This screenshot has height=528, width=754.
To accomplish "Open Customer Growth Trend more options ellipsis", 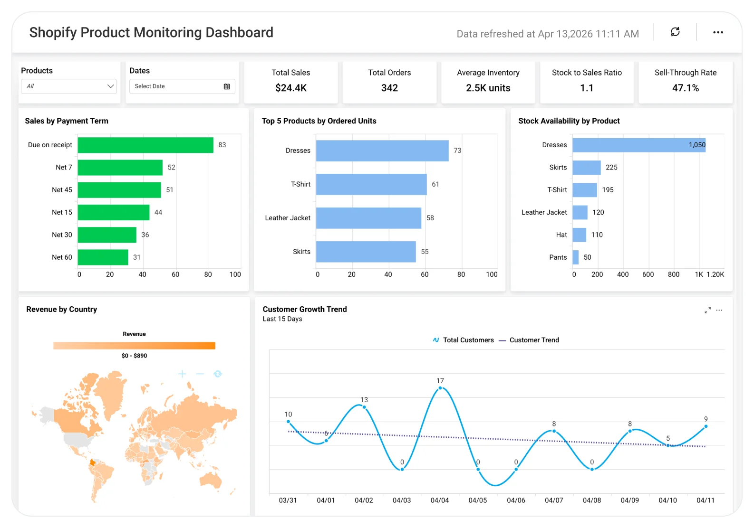I will [x=719, y=310].
